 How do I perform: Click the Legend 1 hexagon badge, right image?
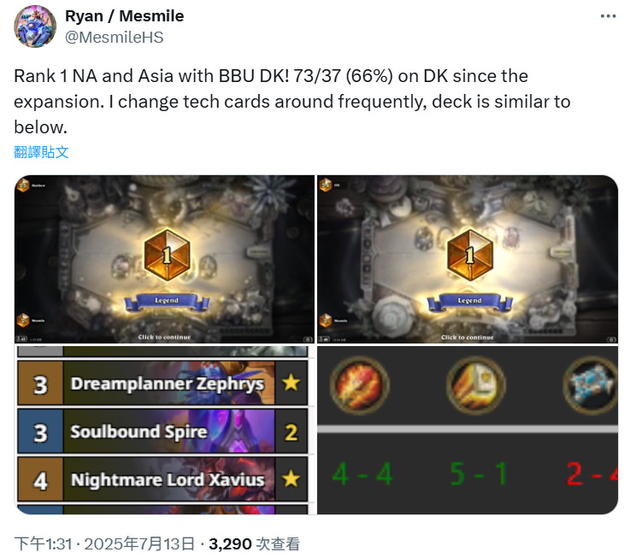tap(469, 255)
